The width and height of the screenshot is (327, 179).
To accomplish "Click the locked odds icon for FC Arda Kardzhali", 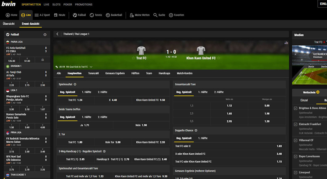I will tap(43, 60).
